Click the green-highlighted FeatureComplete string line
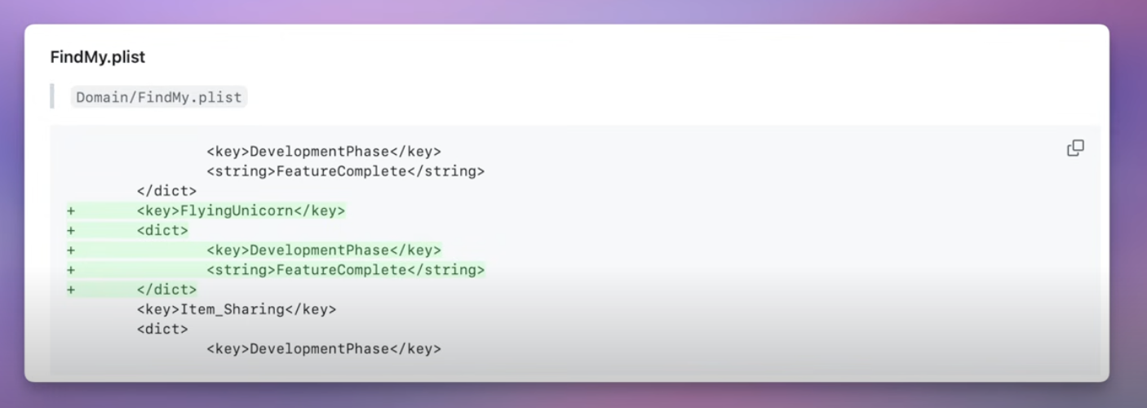The image size is (1147, 408). coord(345,269)
